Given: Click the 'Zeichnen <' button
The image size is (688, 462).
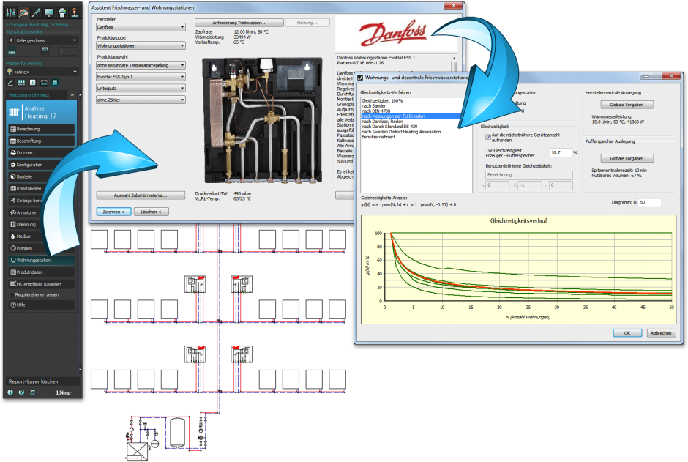Looking at the screenshot, I should coord(113,212).
